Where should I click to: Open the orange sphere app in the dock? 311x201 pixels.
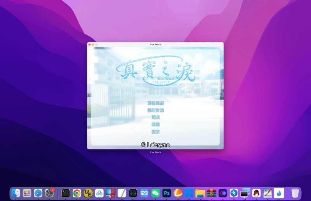[178, 193]
